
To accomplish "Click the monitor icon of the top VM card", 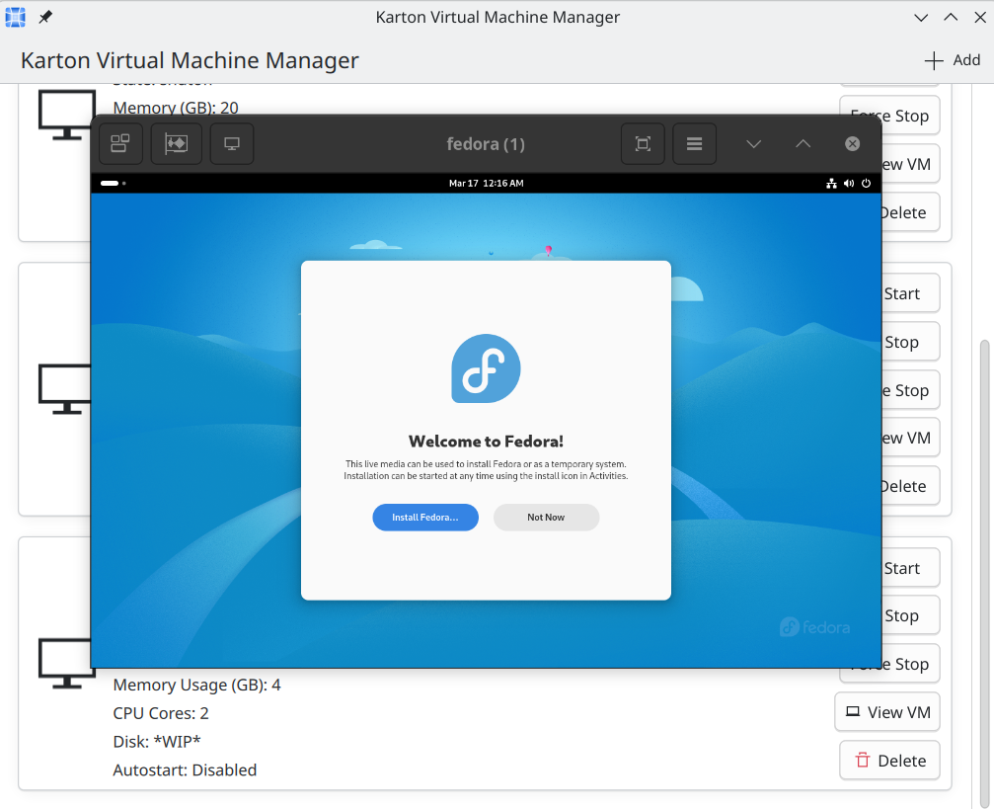I will coord(66,115).
